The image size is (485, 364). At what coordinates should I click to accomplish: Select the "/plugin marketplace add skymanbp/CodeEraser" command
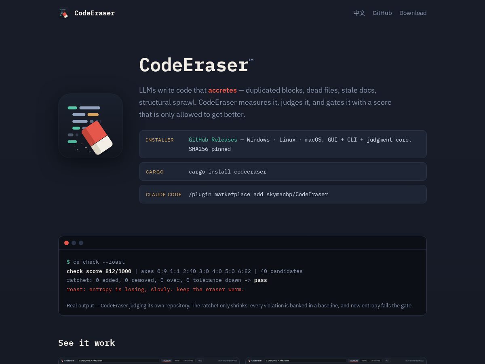coord(258,194)
